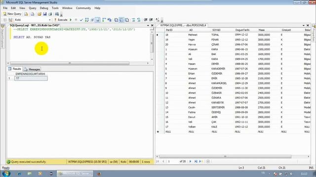The image size is (316, 177).
Task: Select the row selector for PerID 18
Action: click(160, 35)
